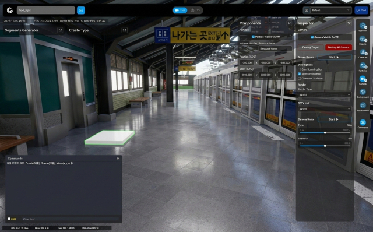Viewport: 373px width, 232px height.
Task: Switch to FPV camera mode
Action: pyautogui.click(x=195, y=10)
